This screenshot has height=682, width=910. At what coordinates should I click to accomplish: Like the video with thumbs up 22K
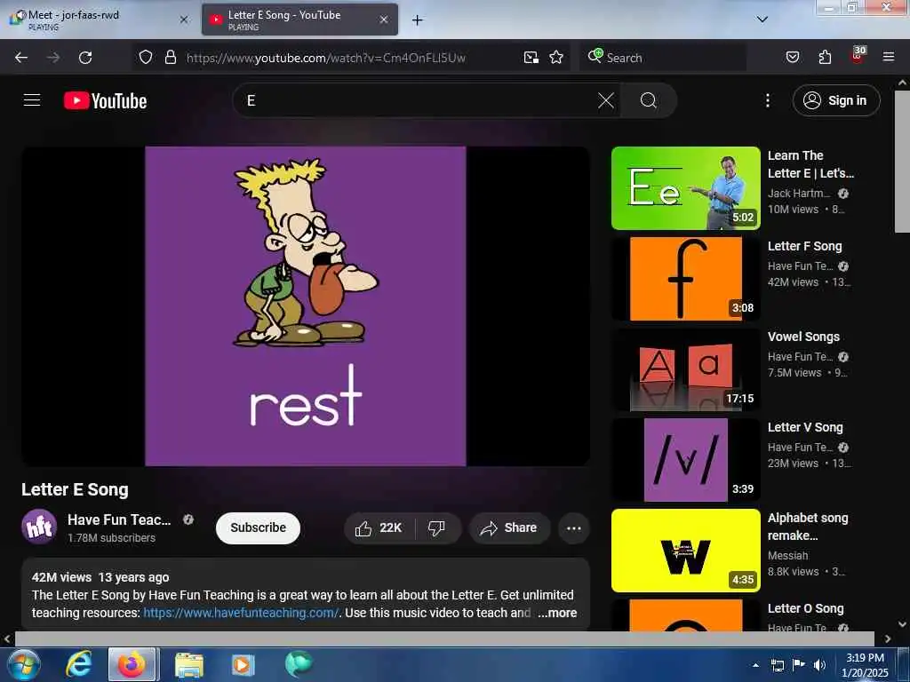click(x=379, y=527)
